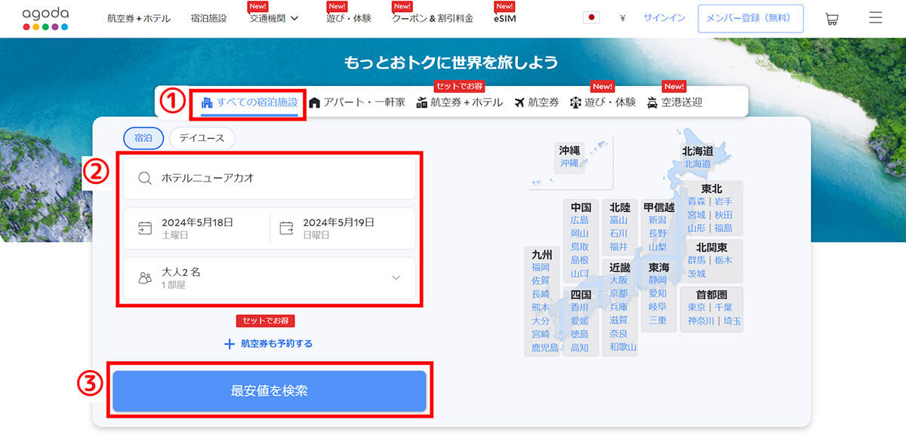
Task: Click 京都 in the 近畿 region
Action: [x=618, y=293]
